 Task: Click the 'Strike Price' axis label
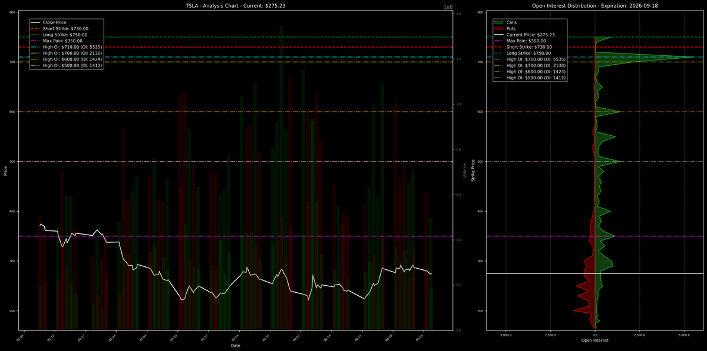(472, 171)
